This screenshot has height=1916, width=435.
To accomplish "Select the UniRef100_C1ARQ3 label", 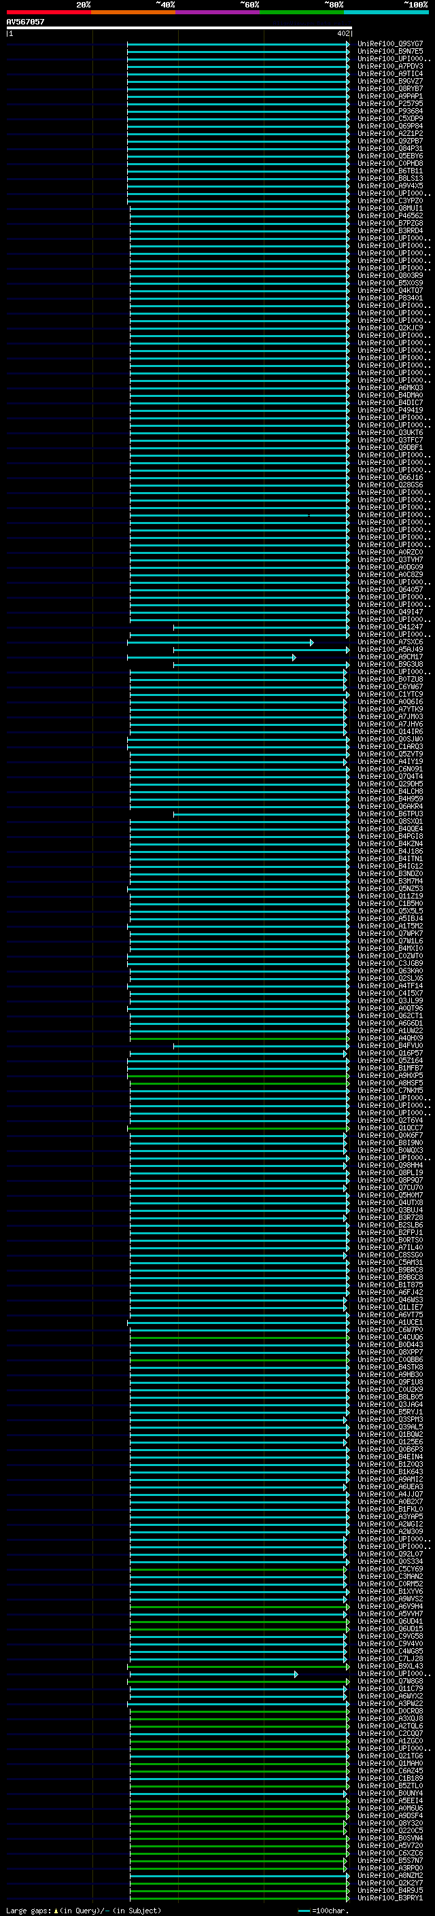I will [390, 747].
